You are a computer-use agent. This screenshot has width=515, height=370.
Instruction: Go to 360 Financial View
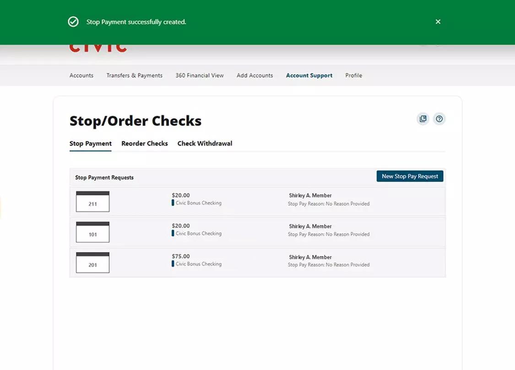tap(199, 75)
